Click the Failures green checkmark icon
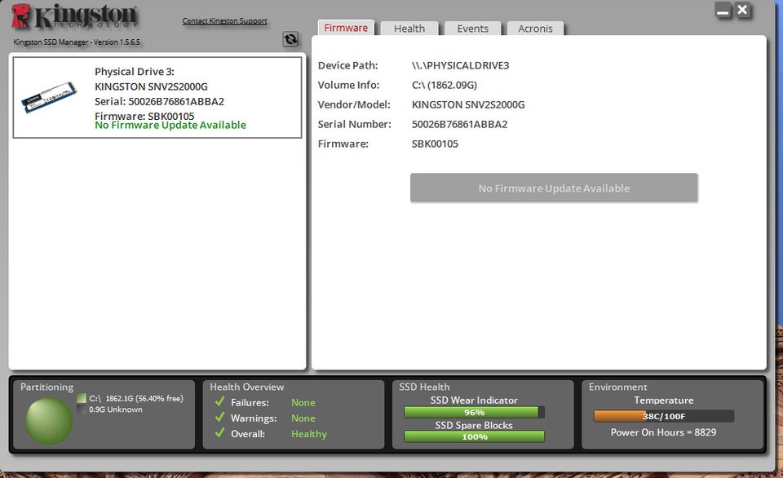 pyautogui.click(x=219, y=401)
